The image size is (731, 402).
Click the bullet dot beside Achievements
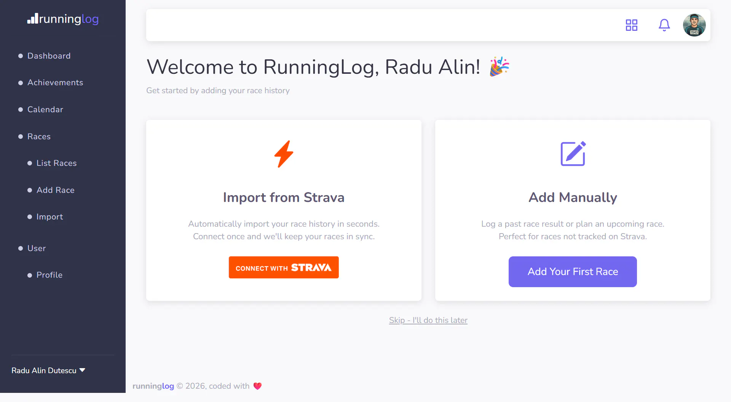coord(21,83)
